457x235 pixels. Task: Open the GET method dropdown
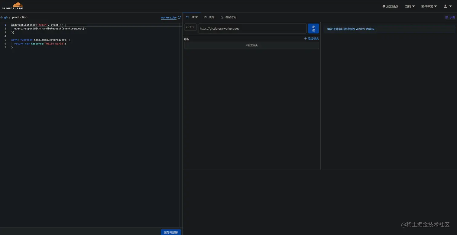[190, 27]
